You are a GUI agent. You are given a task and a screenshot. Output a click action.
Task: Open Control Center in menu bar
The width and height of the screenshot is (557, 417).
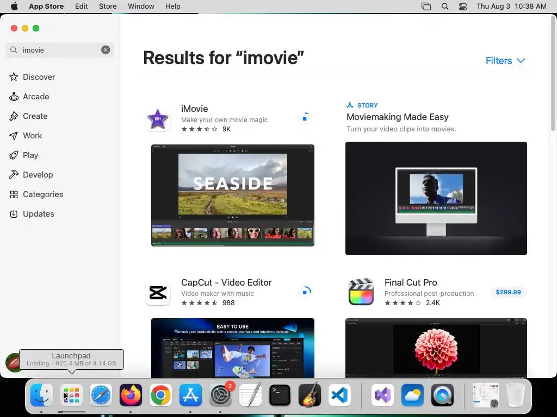463,7
